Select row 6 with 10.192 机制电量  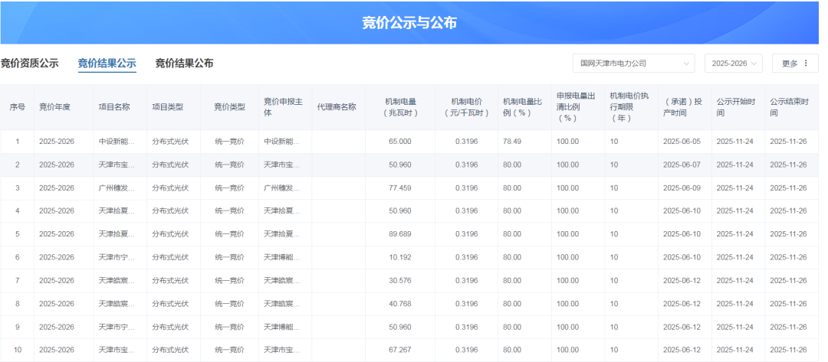click(x=400, y=257)
